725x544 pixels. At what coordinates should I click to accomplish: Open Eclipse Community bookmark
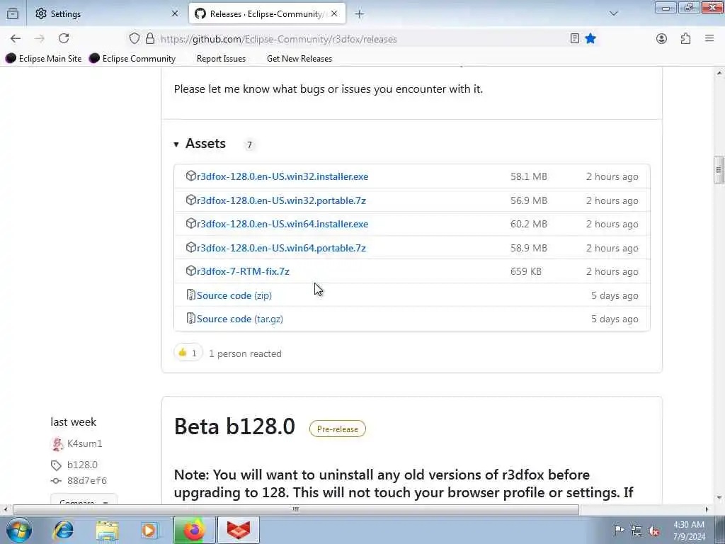click(132, 59)
